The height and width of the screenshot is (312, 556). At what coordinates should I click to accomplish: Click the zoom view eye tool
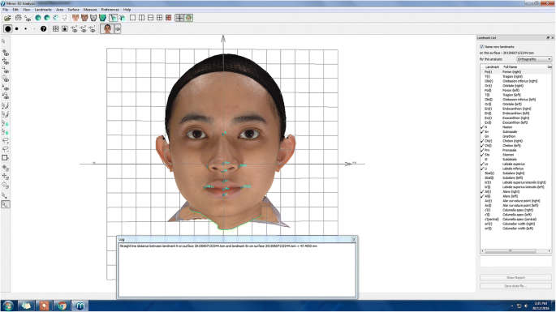pos(6,71)
